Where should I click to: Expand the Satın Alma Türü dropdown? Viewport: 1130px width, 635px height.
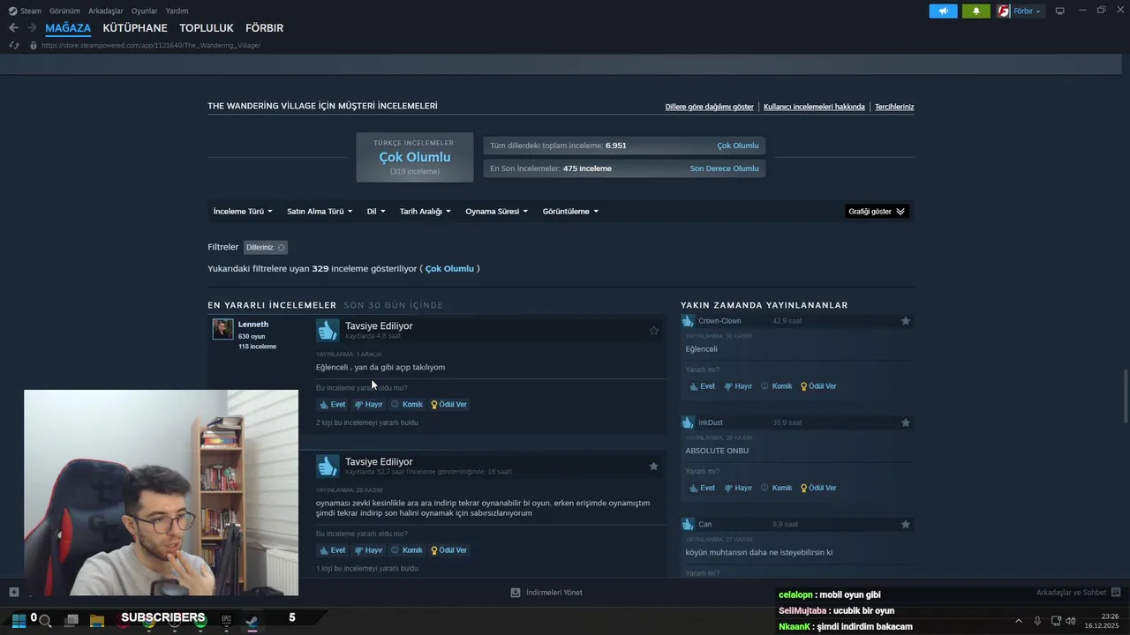pyautogui.click(x=320, y=212)
